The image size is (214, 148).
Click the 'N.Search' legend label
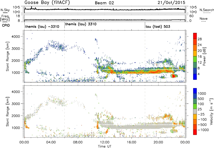(207, 10)
